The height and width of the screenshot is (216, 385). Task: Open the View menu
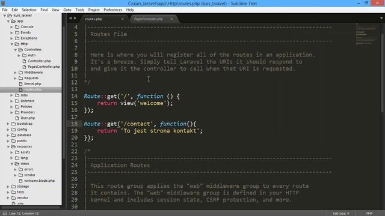click(55, 10)
